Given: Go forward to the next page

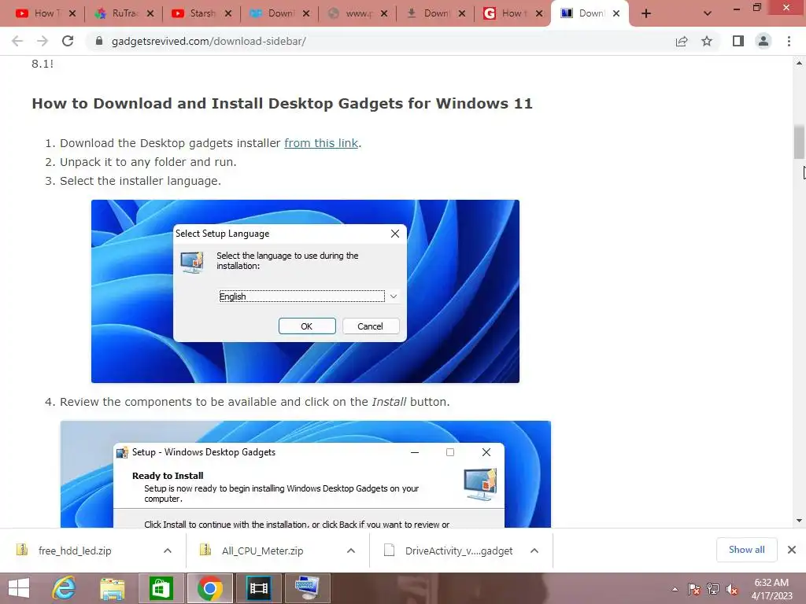Looking at the screenshot, I should [x=43, y=41].
